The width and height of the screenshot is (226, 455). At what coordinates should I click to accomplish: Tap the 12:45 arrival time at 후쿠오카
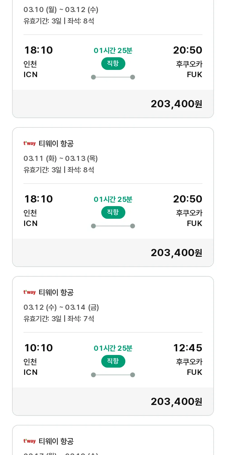point(187,348)
